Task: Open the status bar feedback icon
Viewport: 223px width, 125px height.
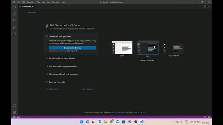Action: coord(205,117)
